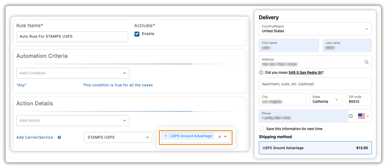Click the Rule Name text field
Screen dimensions: 386x167
click(72, 37)
